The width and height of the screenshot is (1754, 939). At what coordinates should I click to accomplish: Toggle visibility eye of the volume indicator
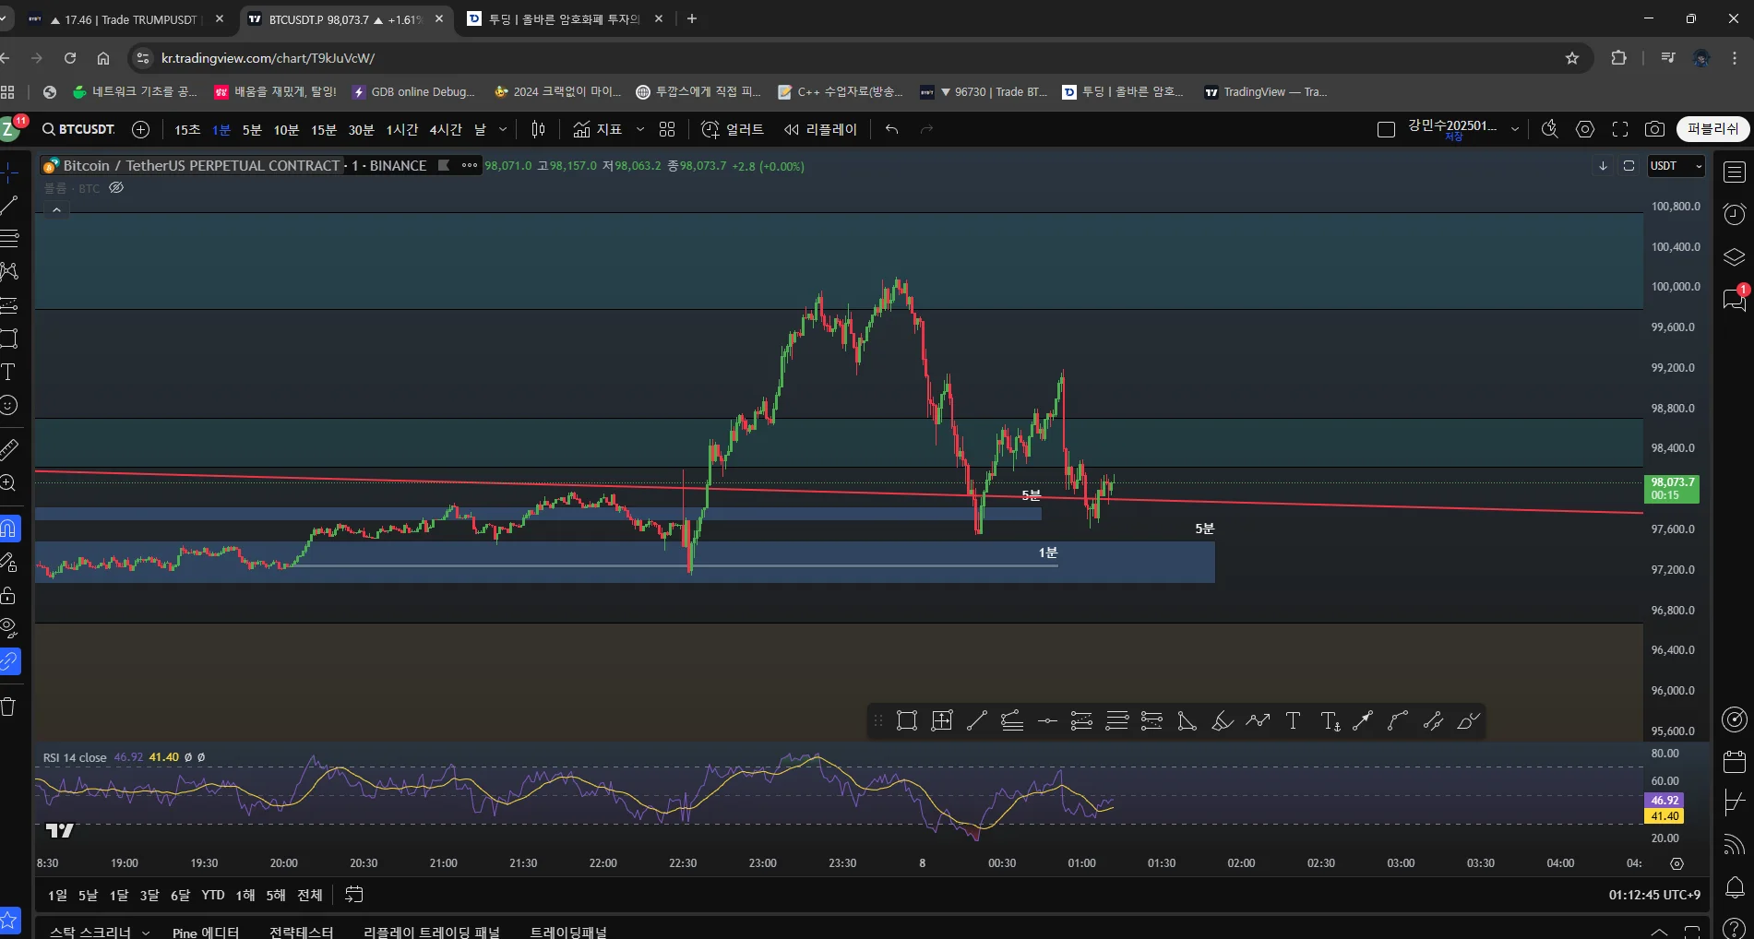pos(116,188)
